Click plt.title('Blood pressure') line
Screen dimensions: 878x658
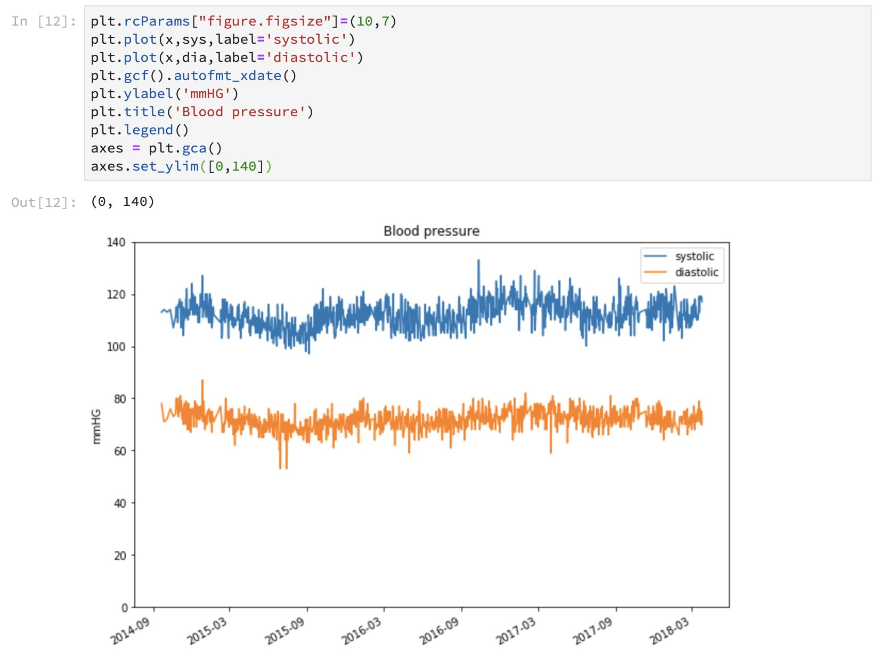[x=202, y=112]
